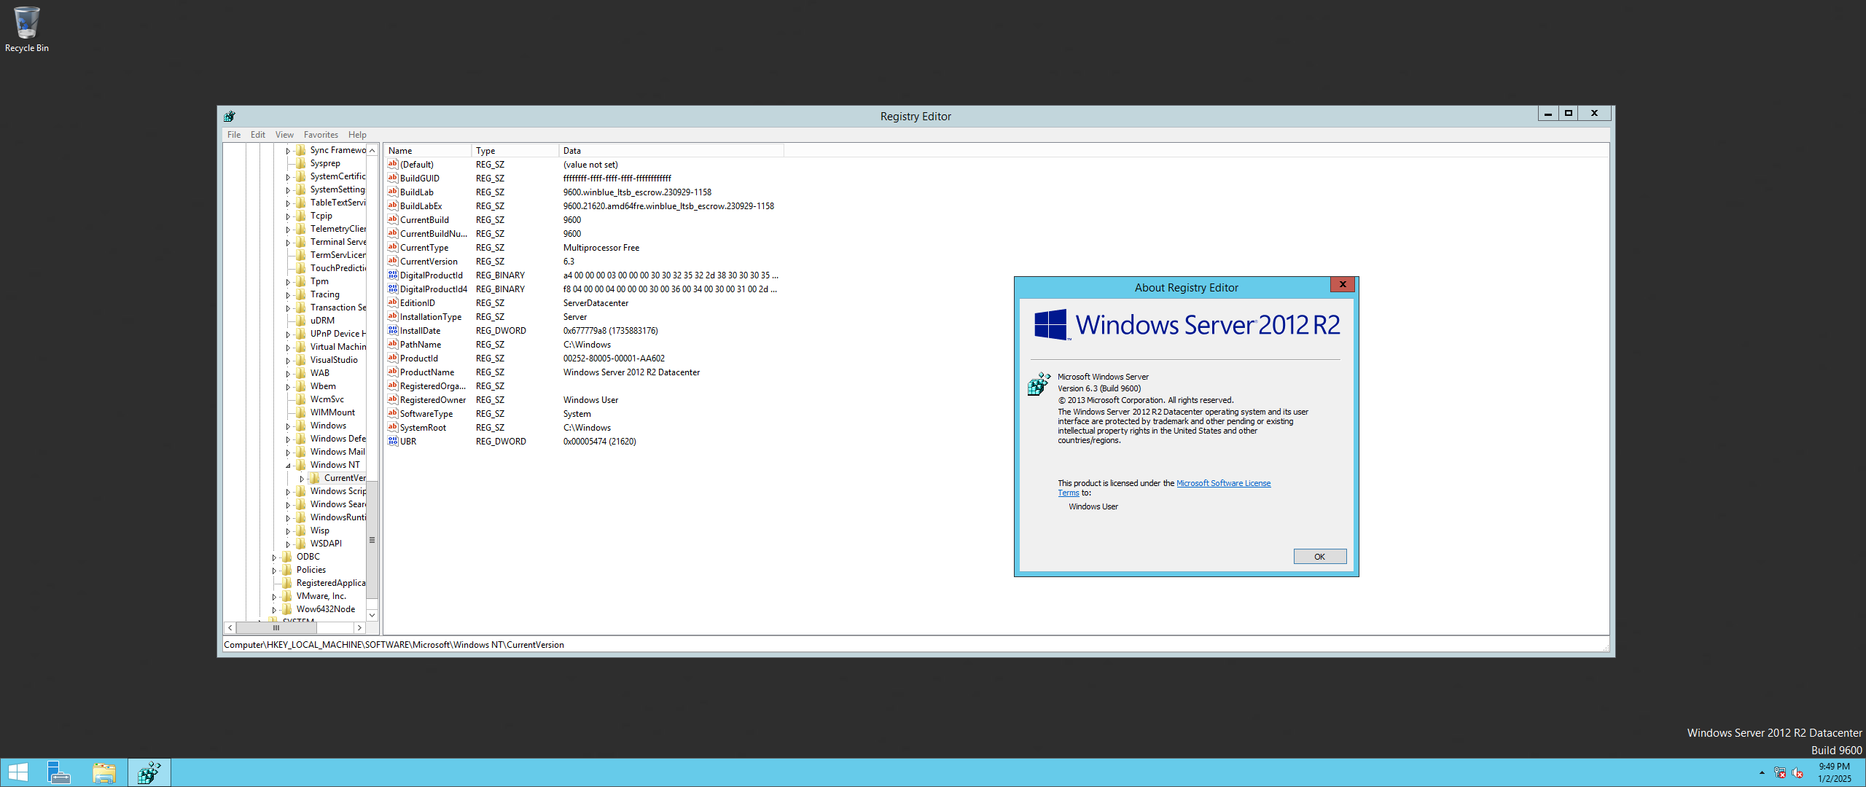Expand the VMware, Inc. key
Screen dimensions: 1866x787
(274, 597)
